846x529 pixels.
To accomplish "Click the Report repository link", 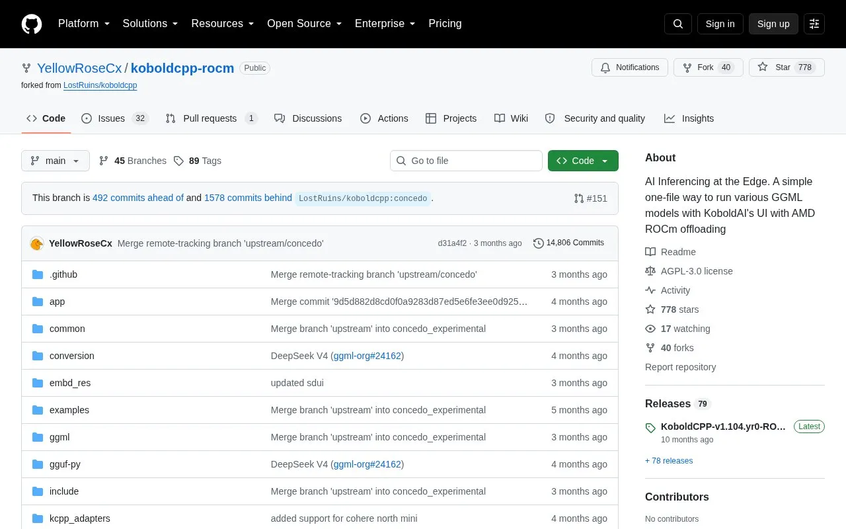I will click(x=680, y=367).
